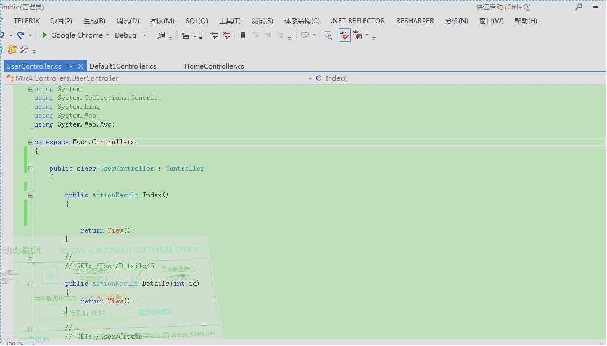Click the Quick Launch magnifier icon
This screenshot has width=607, height=346.
point(579,7)
